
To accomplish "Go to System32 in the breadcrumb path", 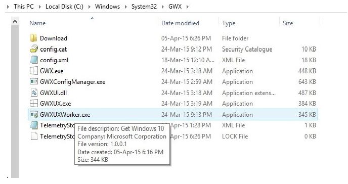I will click(144, 7).
